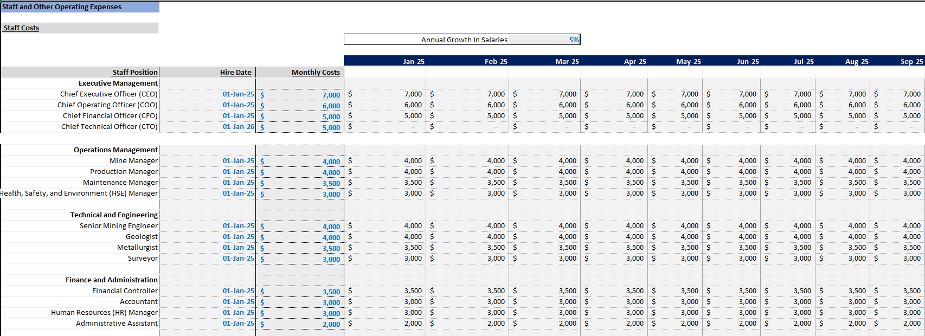Screen dimensions: 925x336
Task: Select the 'Human Resources (HR) Manager' row label
Action: (x=104, y=312)
